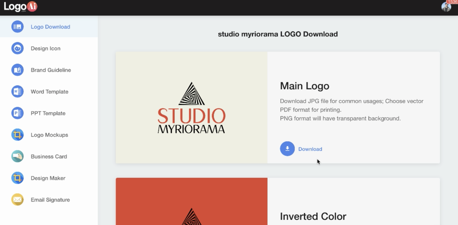
Task: Click the Design Maker crop icon
Action: point(17,178)
